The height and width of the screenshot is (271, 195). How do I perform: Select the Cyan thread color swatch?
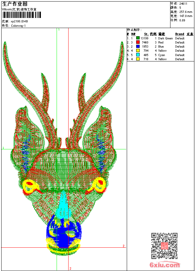tap(138, 55)
